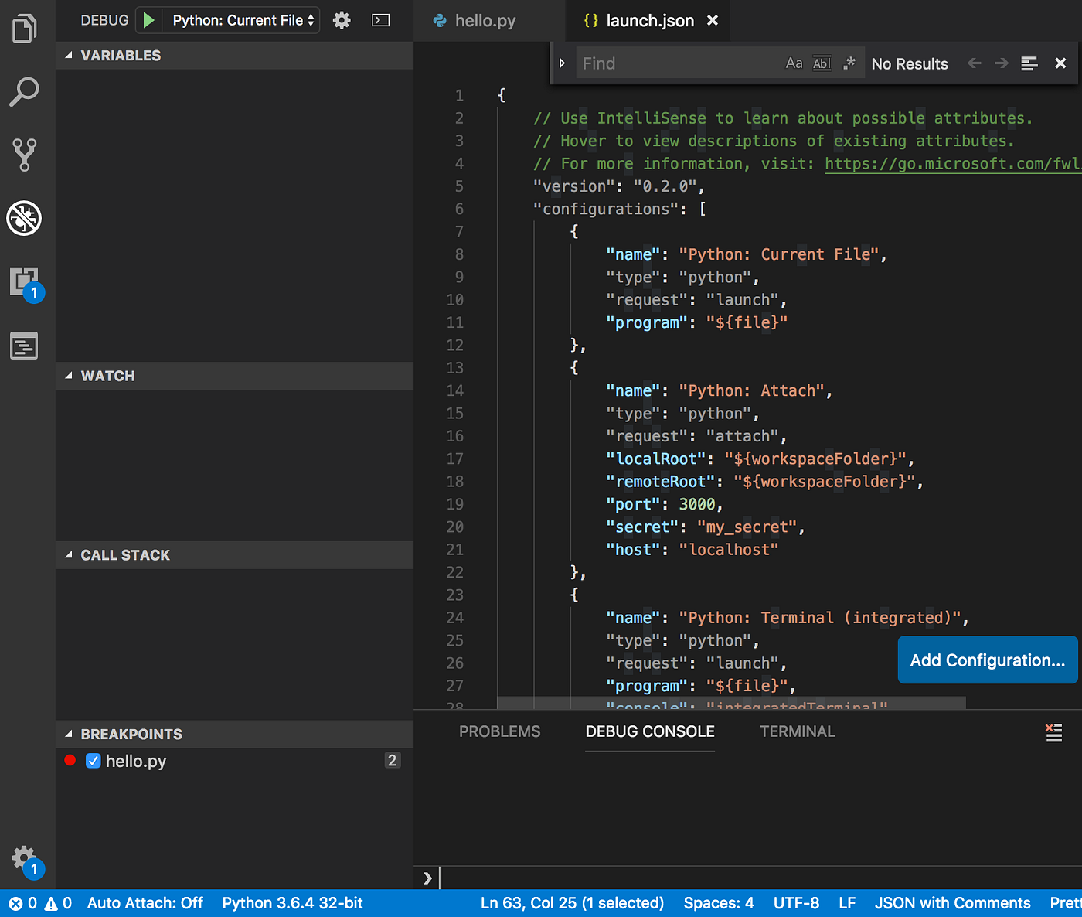This screenshot has width=1082, height=917.
Task: Select the Source Control icon
Action: click(x=24, y=155)
